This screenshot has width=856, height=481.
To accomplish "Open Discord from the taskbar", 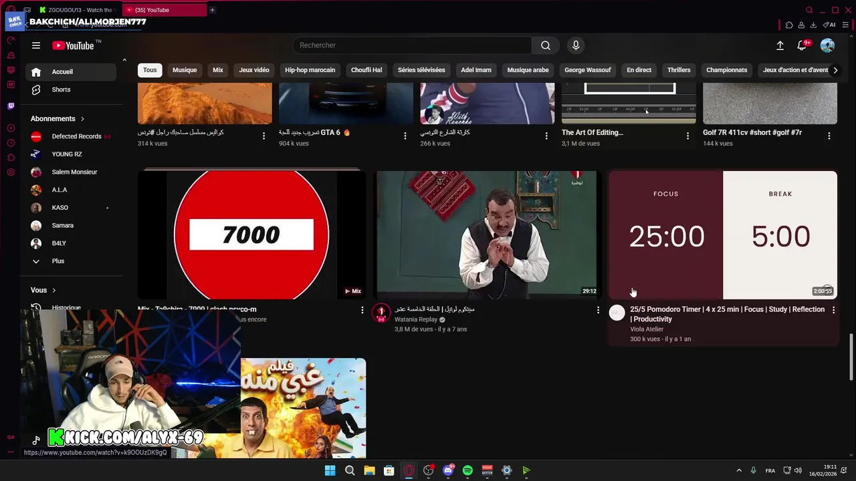I will pos(448,470).
